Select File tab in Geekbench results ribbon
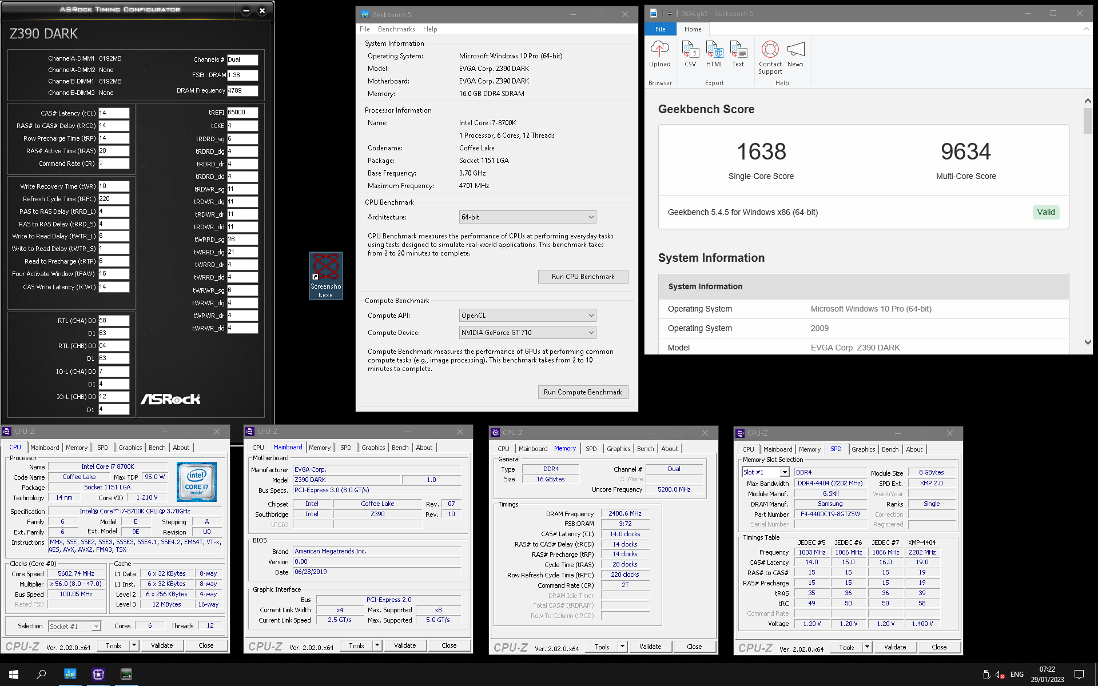This screenshot has height=686, width=1098. 661,29
